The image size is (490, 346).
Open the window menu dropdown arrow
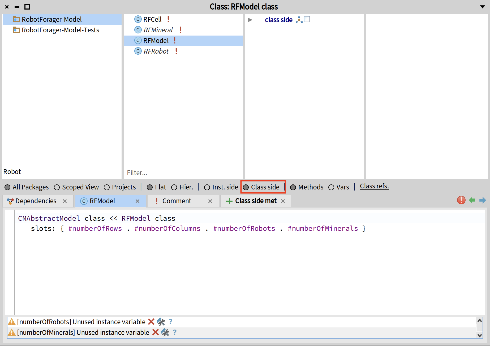[x=482, y=7]
